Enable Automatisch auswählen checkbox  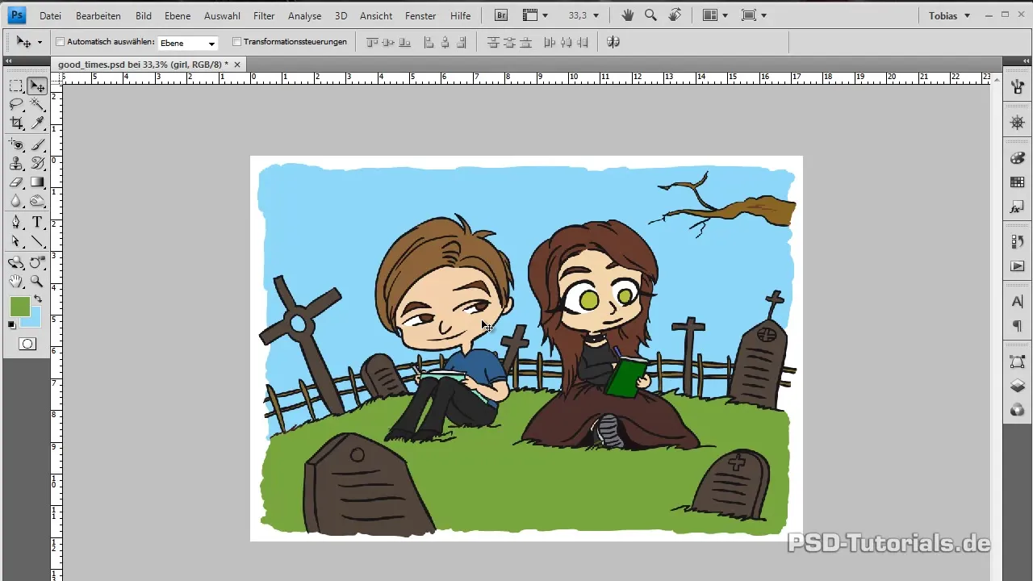pyautogui.click(x=60, y=41)
